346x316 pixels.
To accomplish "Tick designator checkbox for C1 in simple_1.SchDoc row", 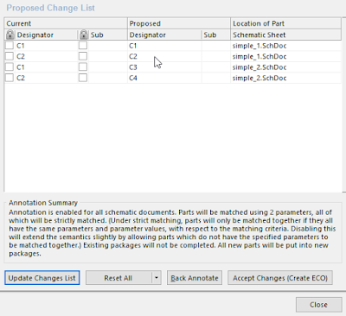I will tap(10, 46).
